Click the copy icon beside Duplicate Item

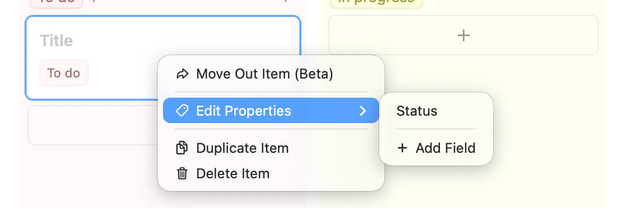(x=182, y=148)
